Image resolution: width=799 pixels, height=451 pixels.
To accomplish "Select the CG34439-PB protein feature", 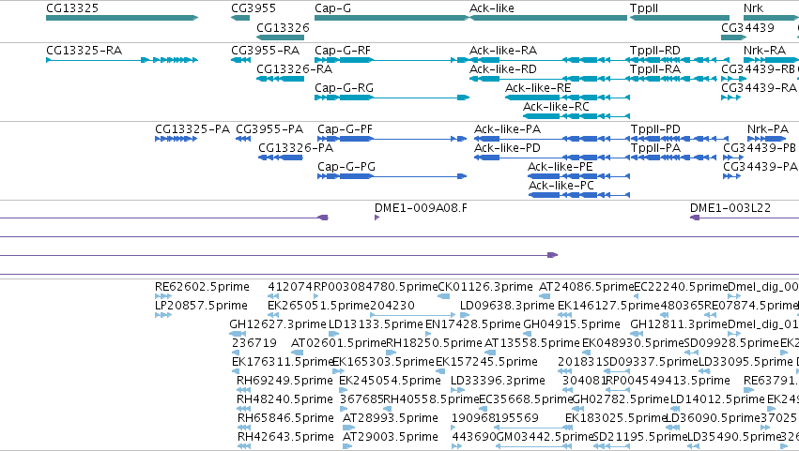I will pyautogui.click(x=733, y=158).
